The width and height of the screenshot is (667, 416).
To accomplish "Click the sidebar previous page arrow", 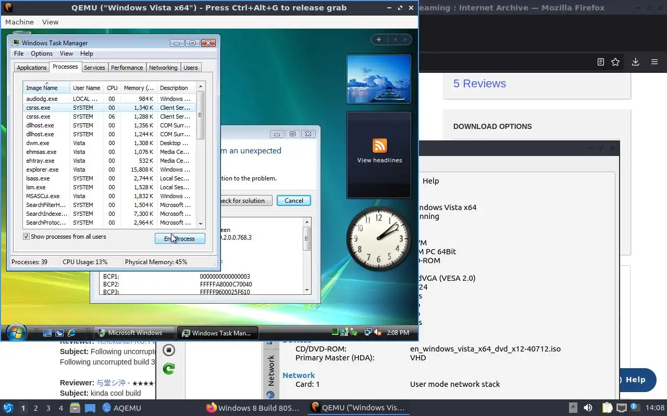I will (395, 40).
